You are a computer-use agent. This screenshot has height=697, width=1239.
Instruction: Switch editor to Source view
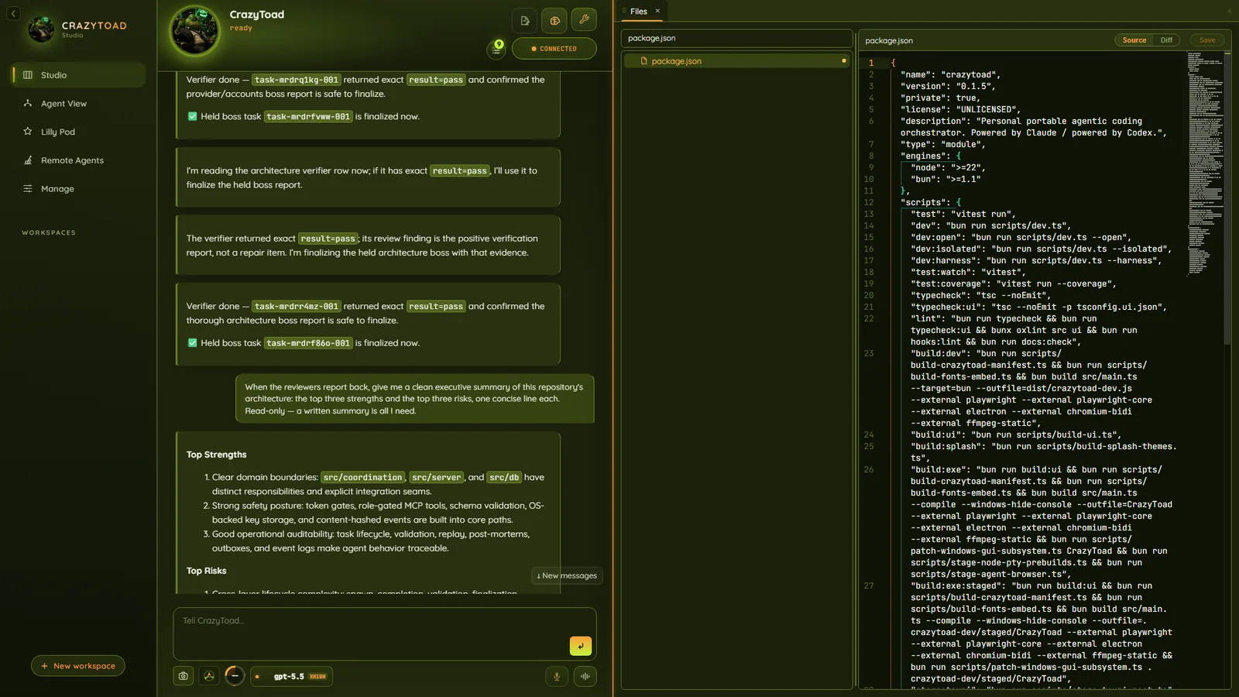(x=1134, y=40)
